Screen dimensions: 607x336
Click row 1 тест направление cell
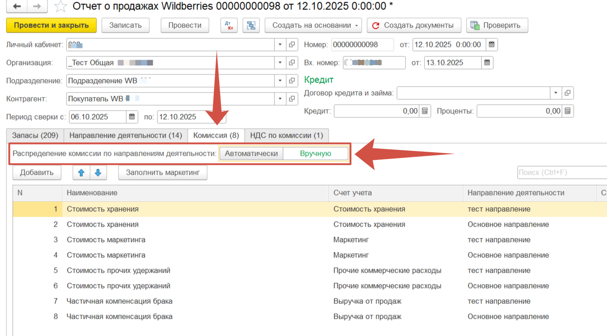coord(530,209)
